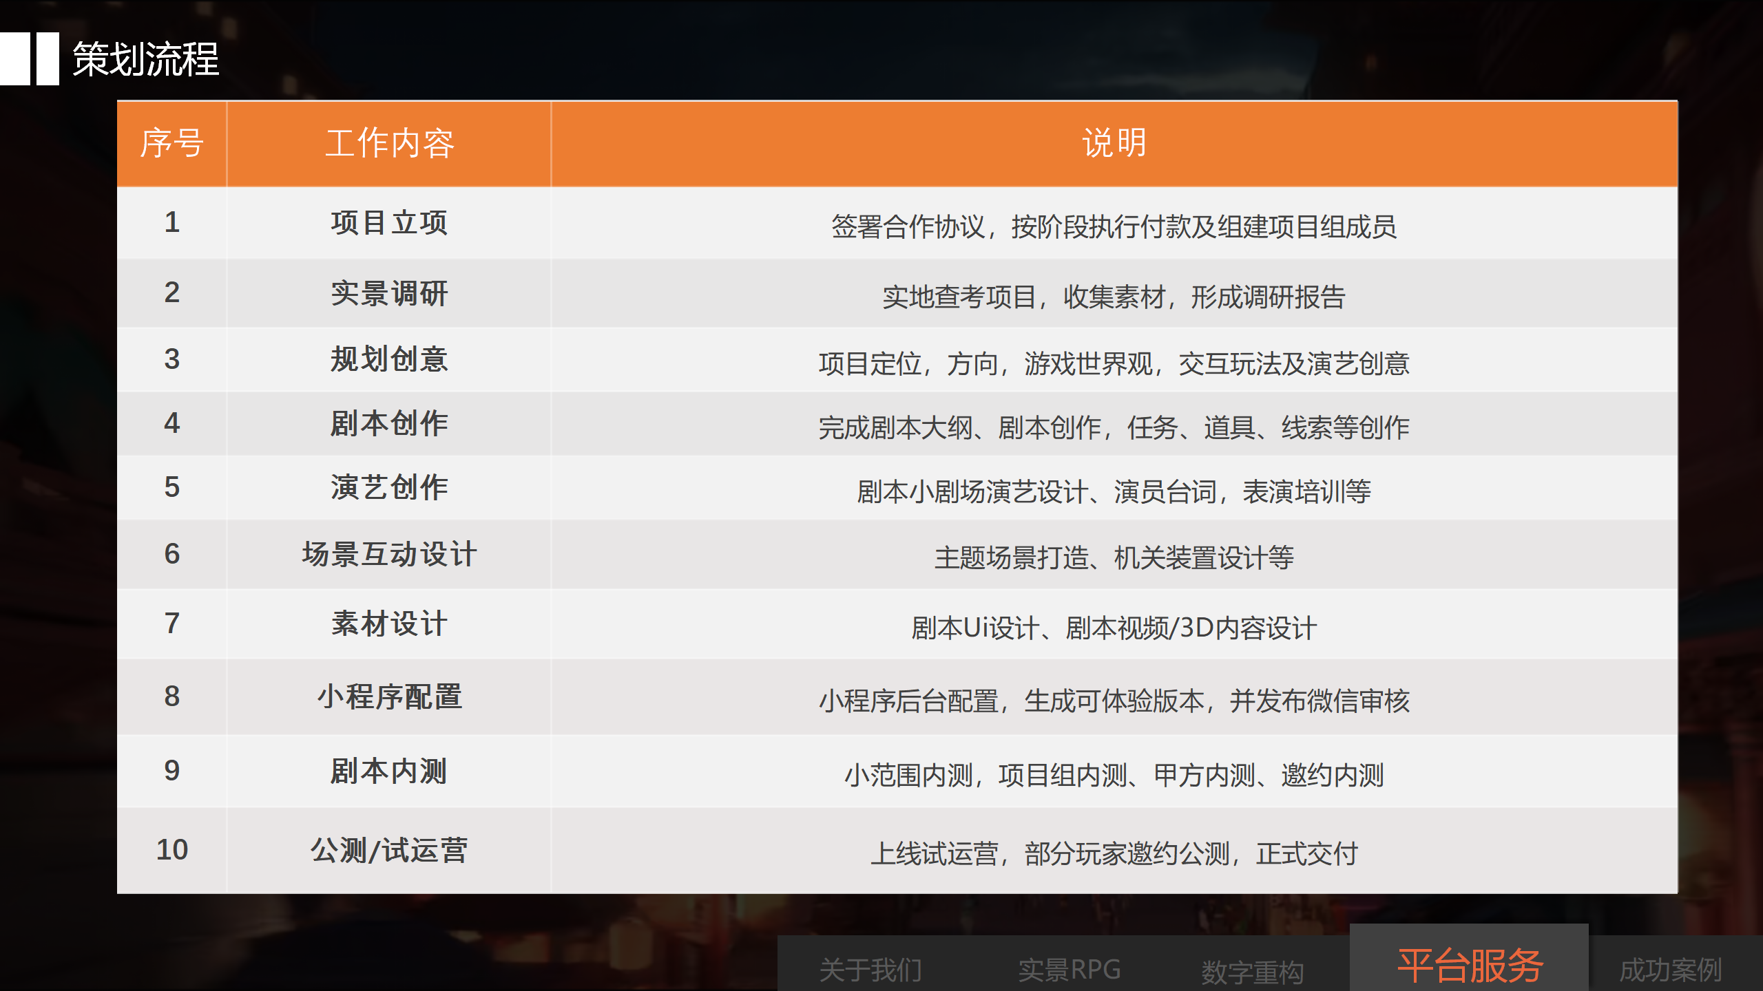Click sequence number 5 in the table
The height and width of the screenshot is (991, 1763).
[172, 487]
